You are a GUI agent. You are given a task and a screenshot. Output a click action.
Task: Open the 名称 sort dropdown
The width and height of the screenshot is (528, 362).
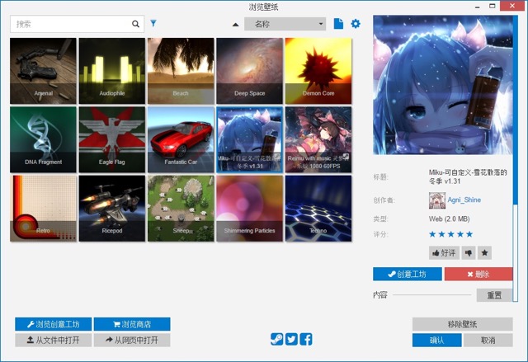[285, 24]
